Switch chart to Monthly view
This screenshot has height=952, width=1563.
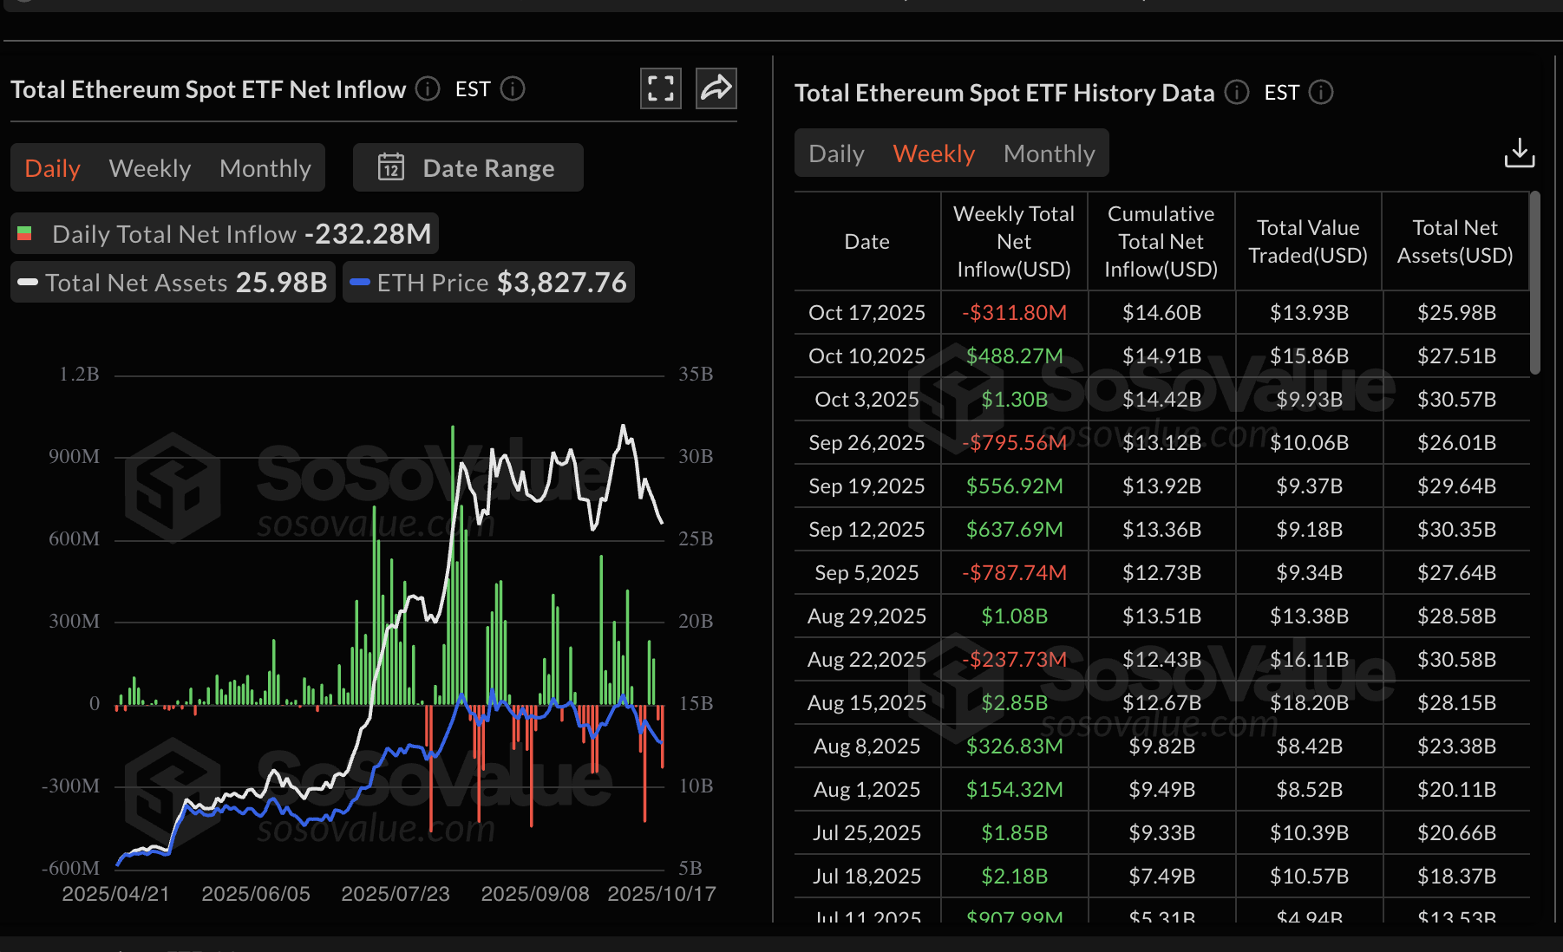click(265, 168)
